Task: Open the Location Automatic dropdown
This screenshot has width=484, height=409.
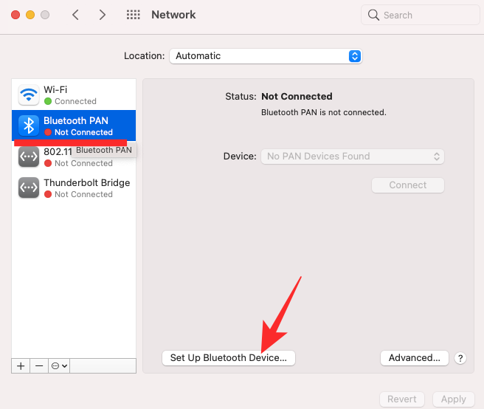Action: click(x=266, y=56)
